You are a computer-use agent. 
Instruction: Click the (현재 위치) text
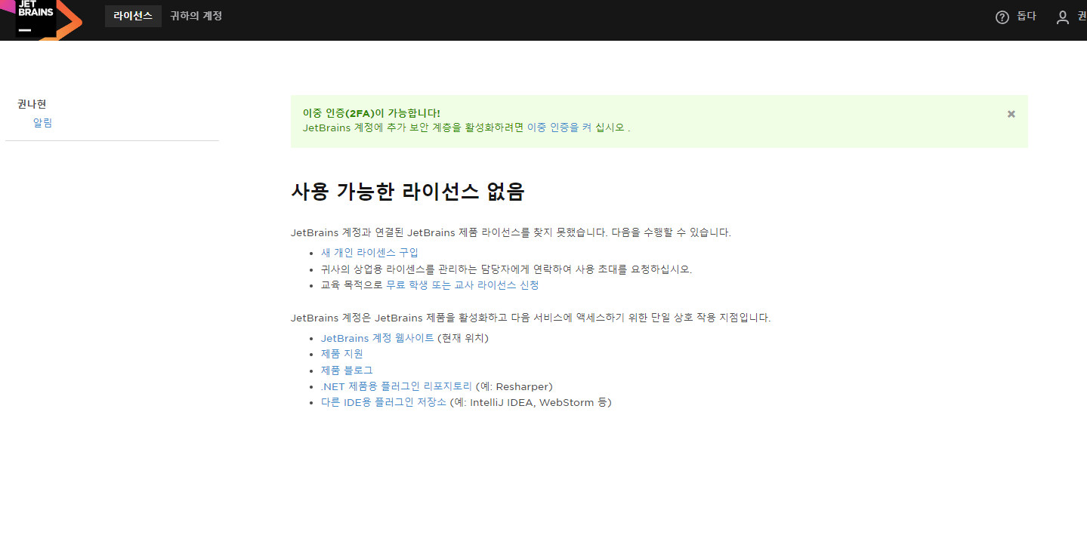(463, 338)
